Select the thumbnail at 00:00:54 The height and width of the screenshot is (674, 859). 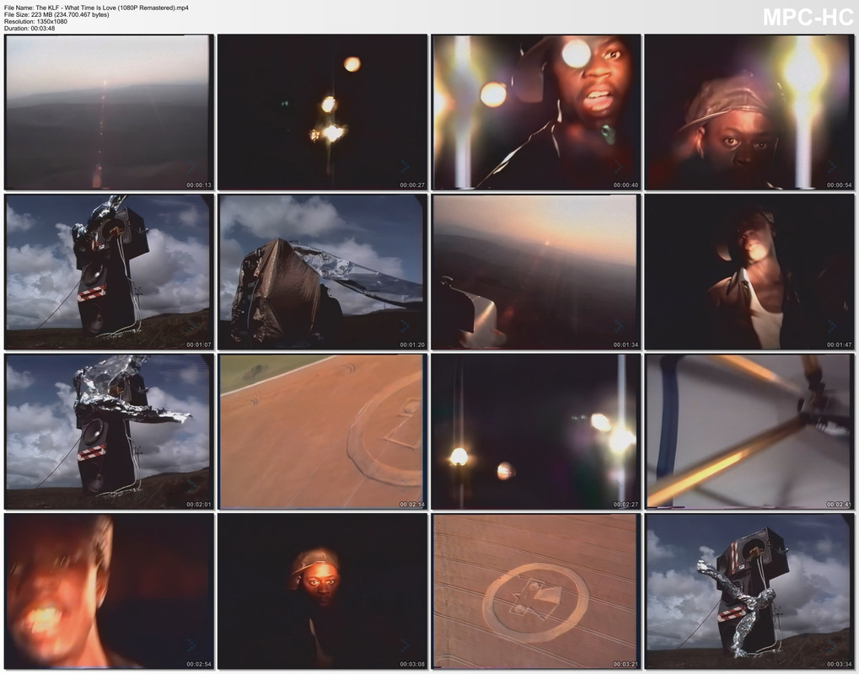pyautogui.click(x=749, y=112)
